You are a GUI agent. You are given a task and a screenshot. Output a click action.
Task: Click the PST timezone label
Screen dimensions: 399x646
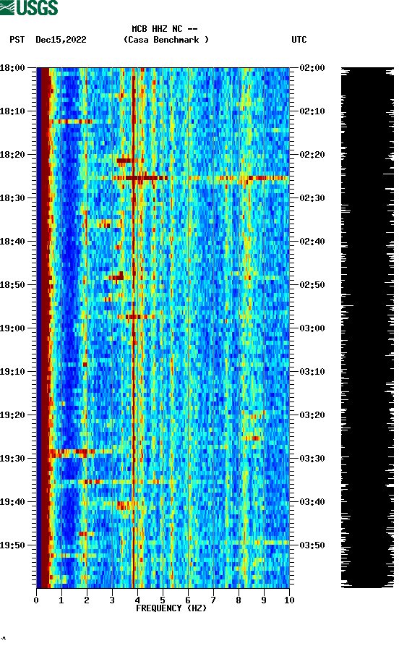click(17, 40)
